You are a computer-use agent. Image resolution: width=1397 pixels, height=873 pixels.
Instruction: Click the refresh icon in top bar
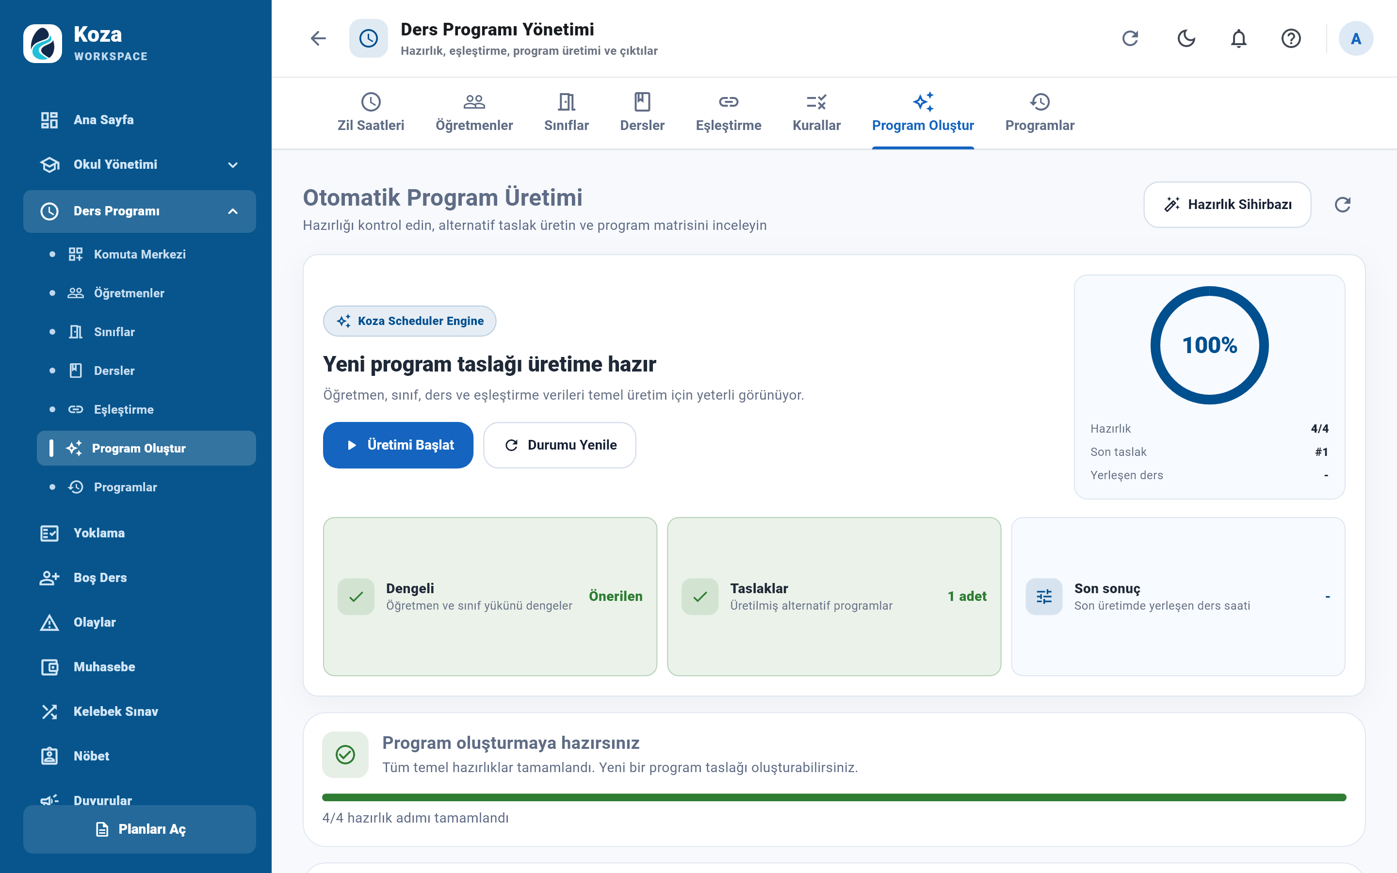1130,39
